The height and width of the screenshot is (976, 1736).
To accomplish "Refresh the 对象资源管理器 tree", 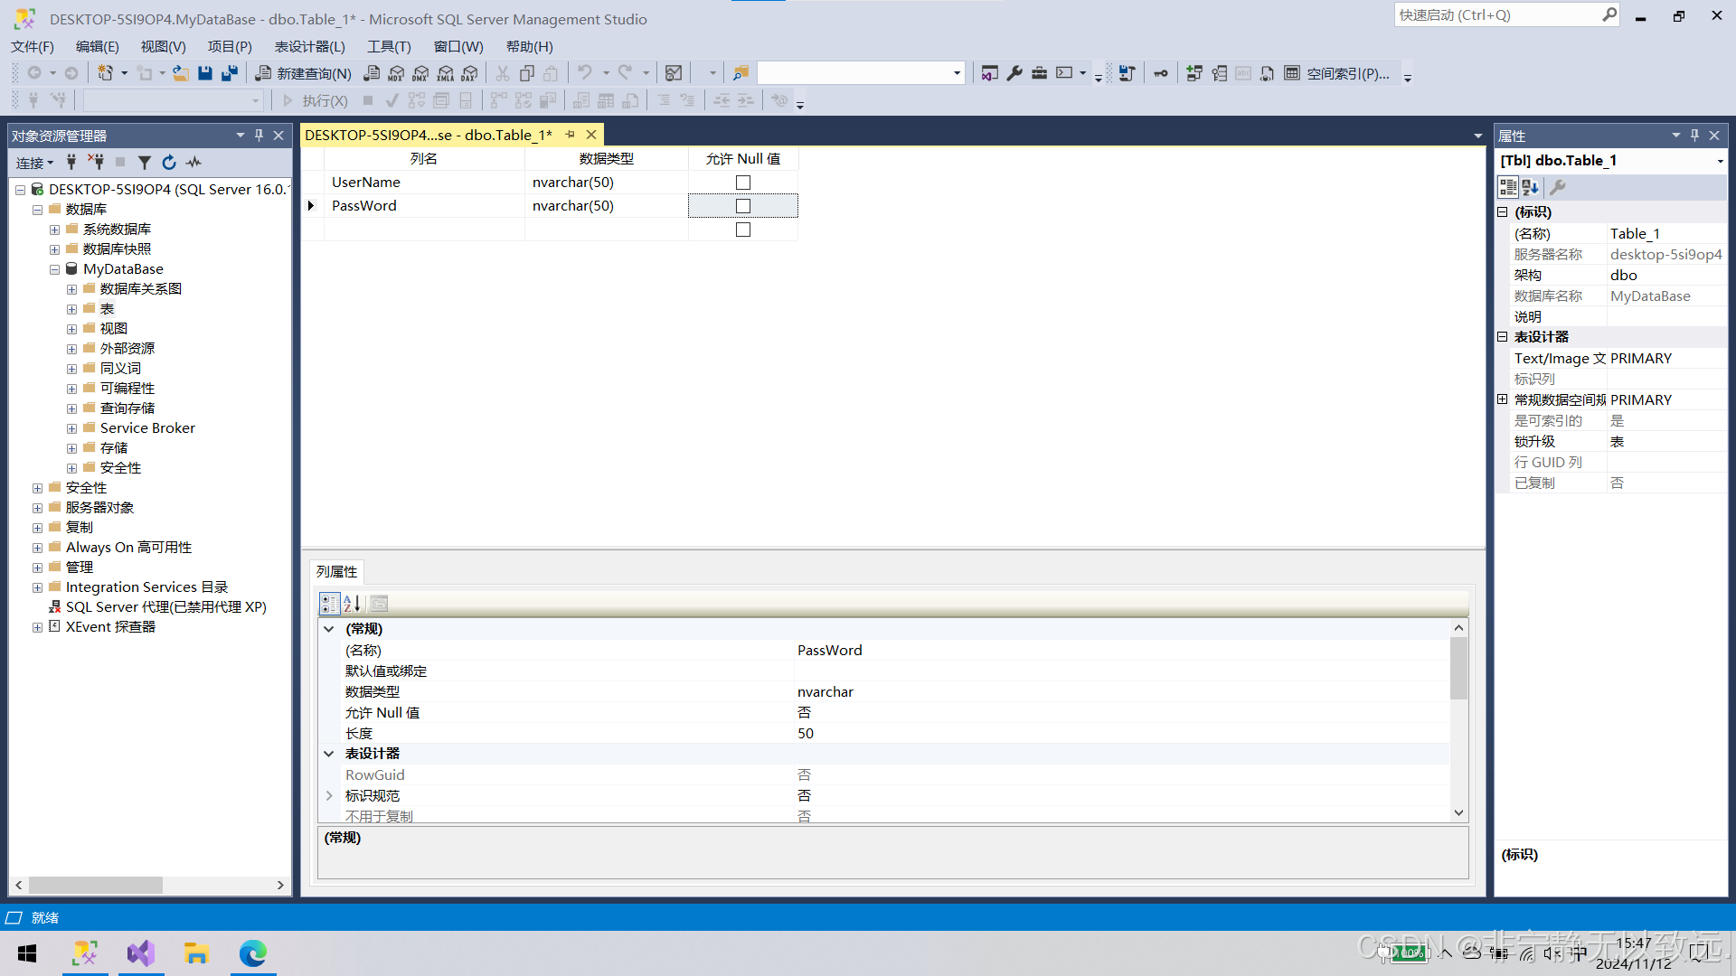I will pos(169,163).
